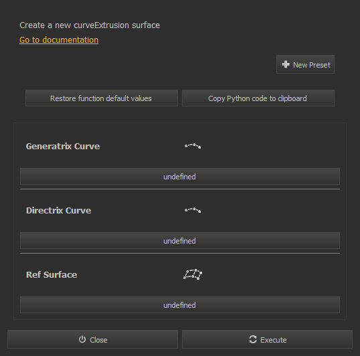
Task: Click the Close button label
Action: click(x=98, y=340)
